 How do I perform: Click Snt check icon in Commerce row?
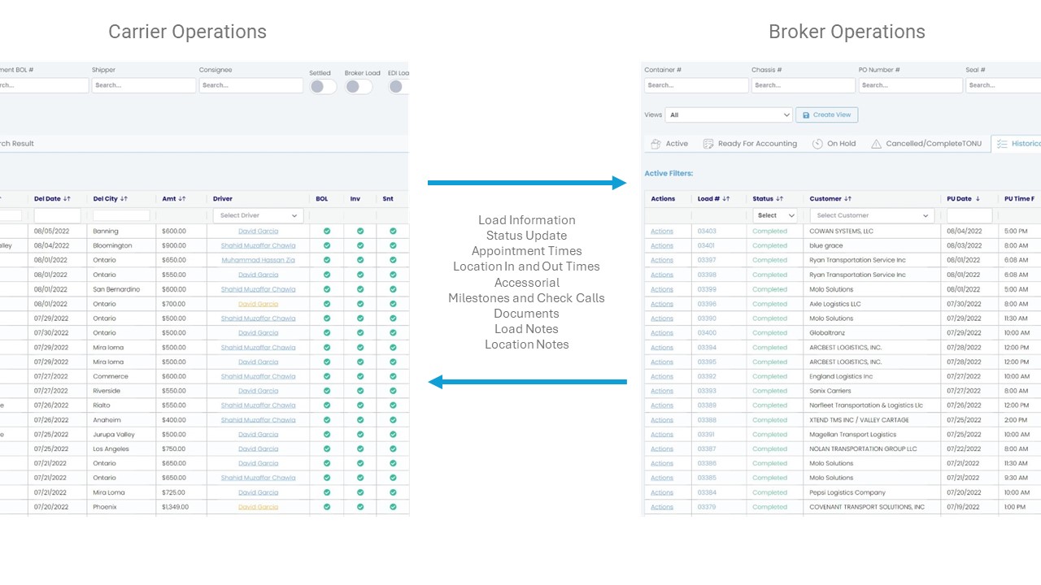[393, 376]
